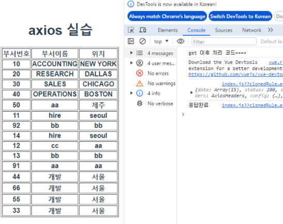The image size is (283, 224).
Task: Click the messages list icon
Action: coord(139,53)
